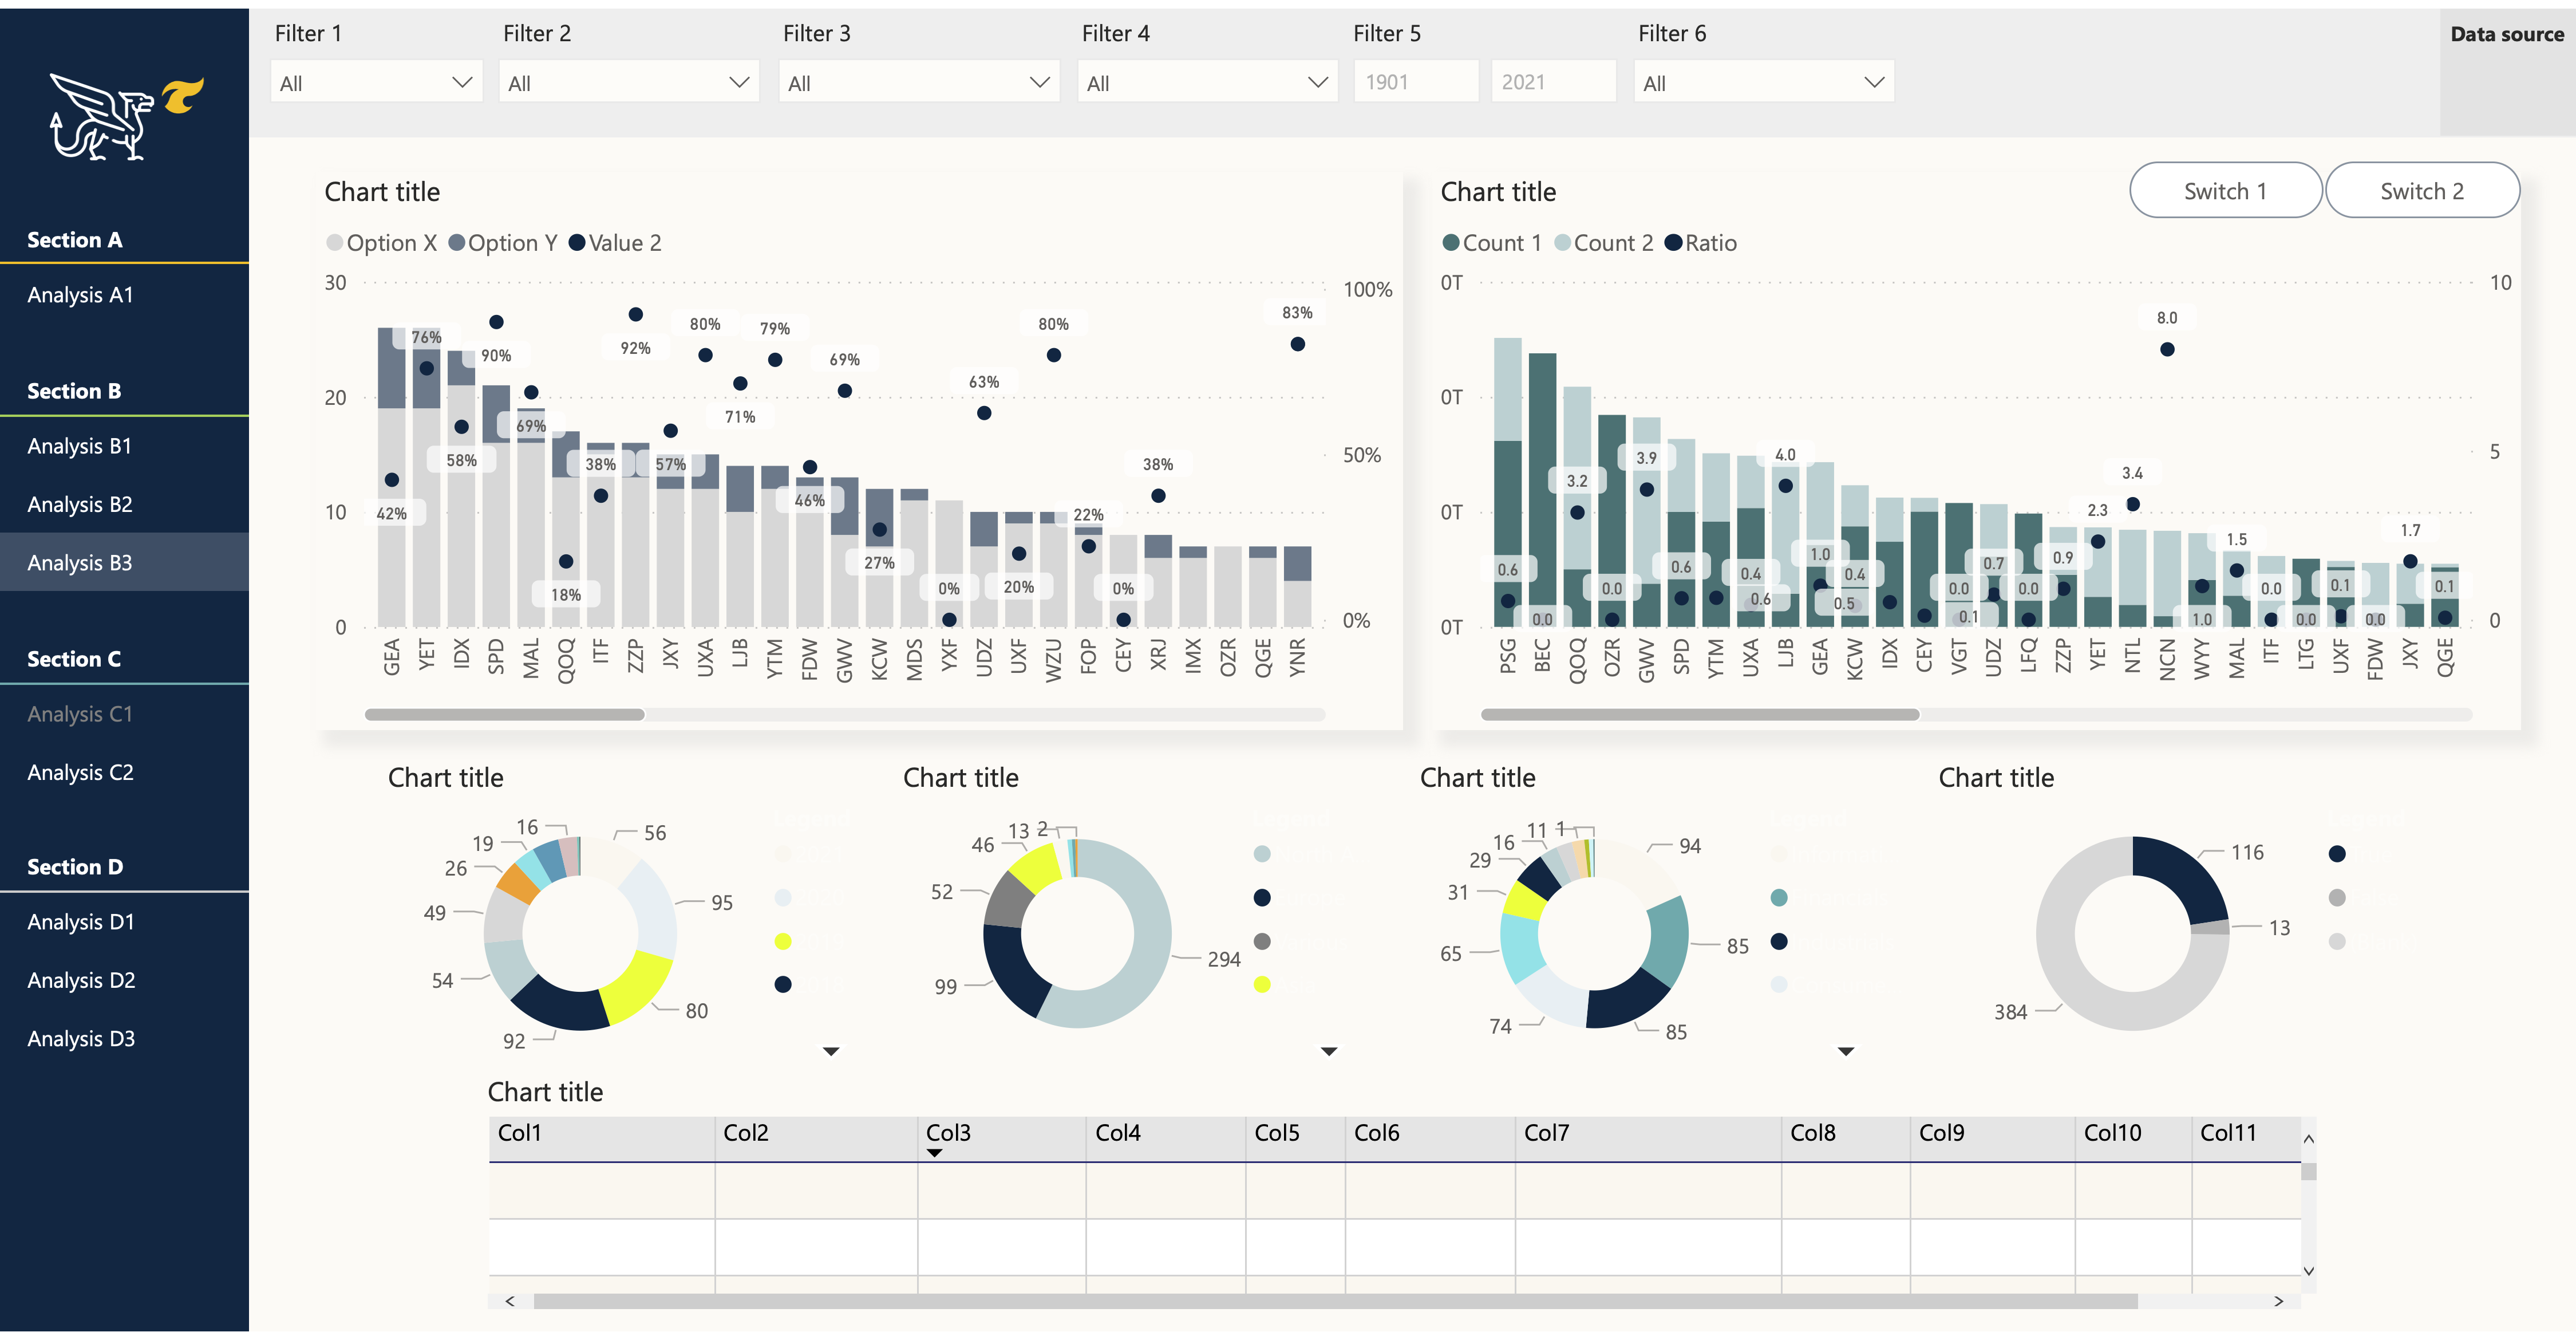2576x1340 pixels.
Task: Go to the Analysis B1 page
Action: (x=80, y=446)
